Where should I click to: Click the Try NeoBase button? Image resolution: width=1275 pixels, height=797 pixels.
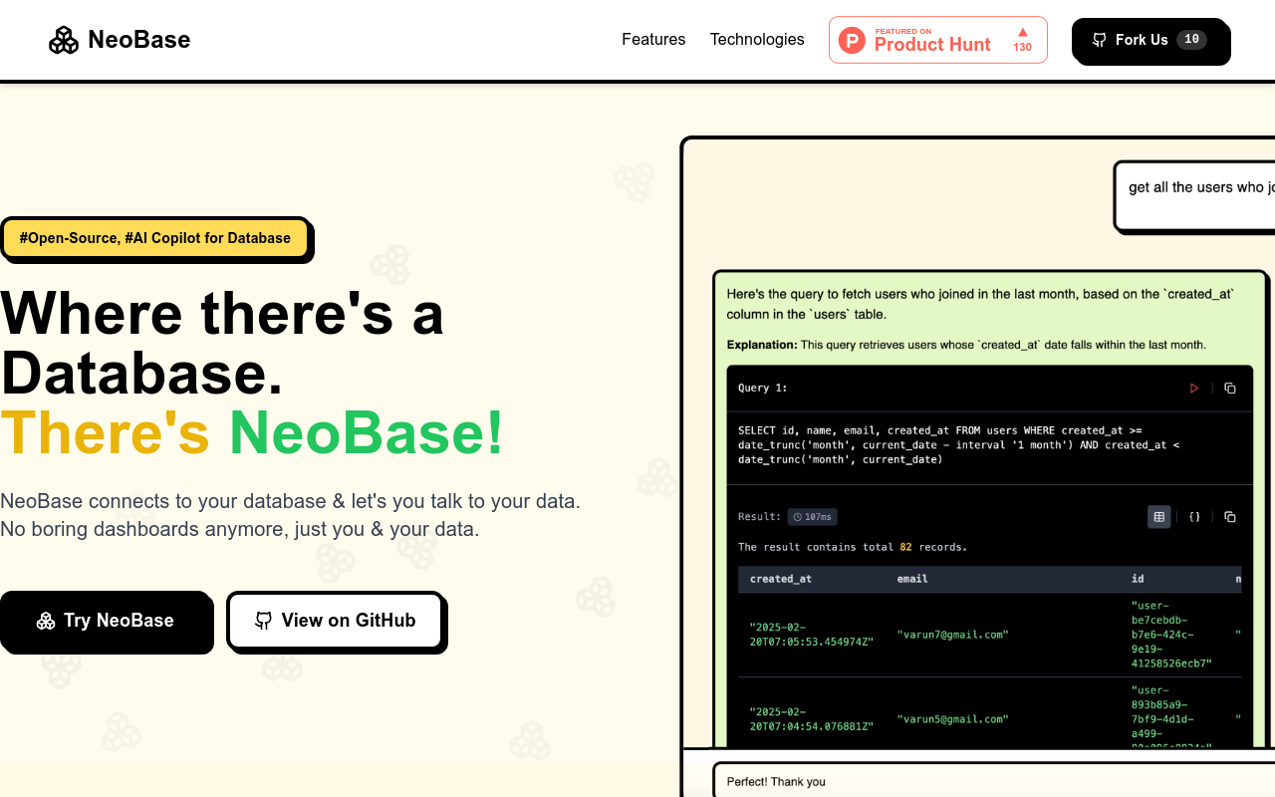point(106,621)
